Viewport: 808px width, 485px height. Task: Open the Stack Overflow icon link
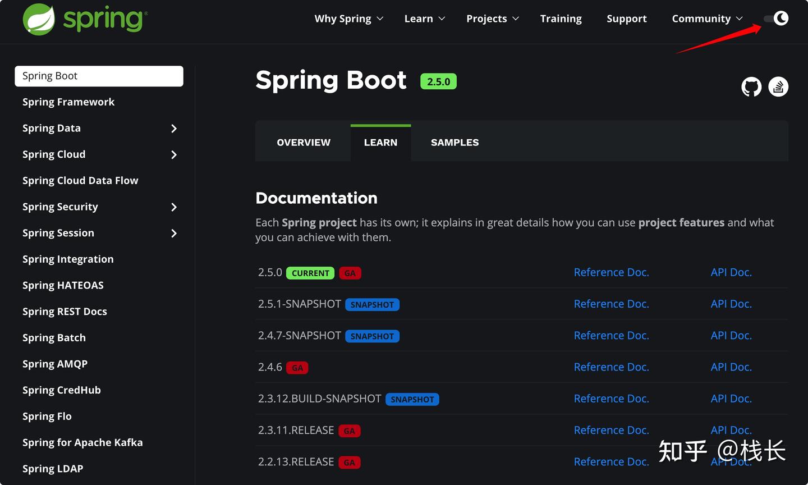(x=778, y=87)
